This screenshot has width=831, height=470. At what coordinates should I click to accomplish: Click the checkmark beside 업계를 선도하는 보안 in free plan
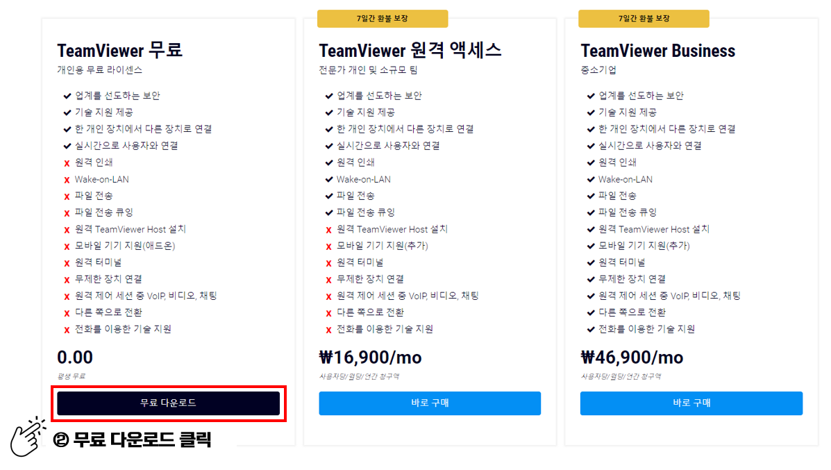pos(66,96)
